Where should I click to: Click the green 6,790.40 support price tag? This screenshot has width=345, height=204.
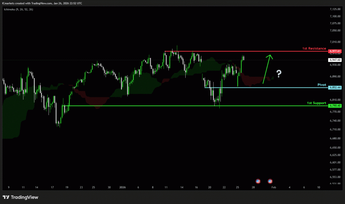(x=335, y=106)
